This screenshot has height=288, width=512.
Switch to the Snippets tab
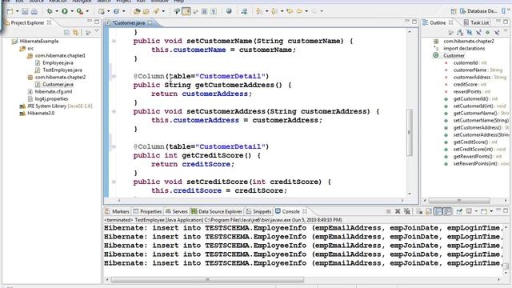point(258,211)
